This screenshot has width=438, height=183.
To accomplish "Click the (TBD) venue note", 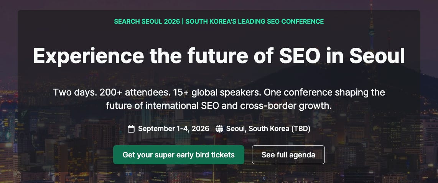I will [x=301, y=129].
